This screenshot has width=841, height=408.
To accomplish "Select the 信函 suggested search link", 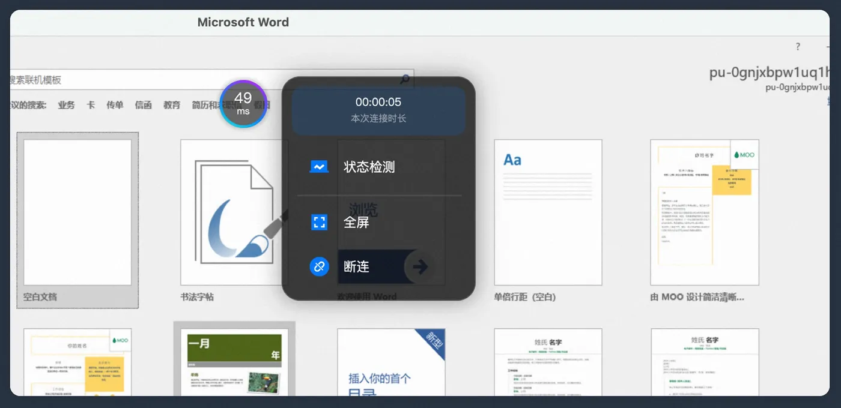I will [143, 105].
